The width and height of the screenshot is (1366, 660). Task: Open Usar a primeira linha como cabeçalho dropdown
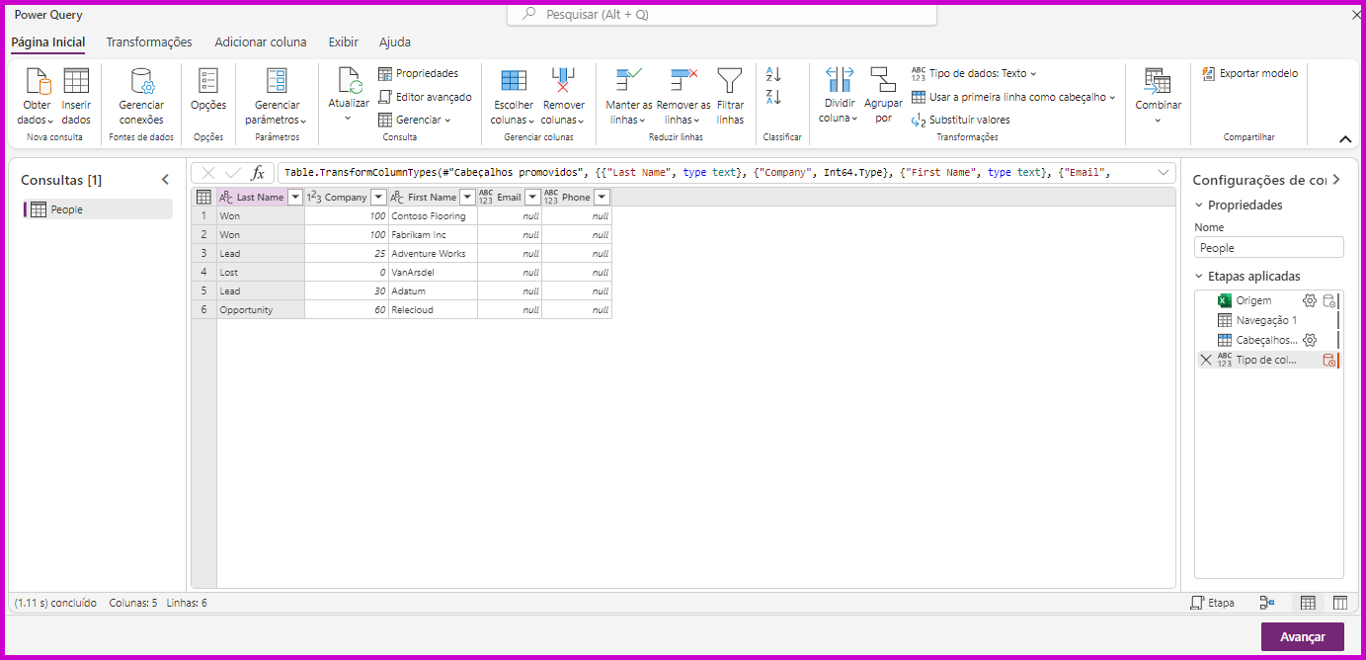[1013, 97]
